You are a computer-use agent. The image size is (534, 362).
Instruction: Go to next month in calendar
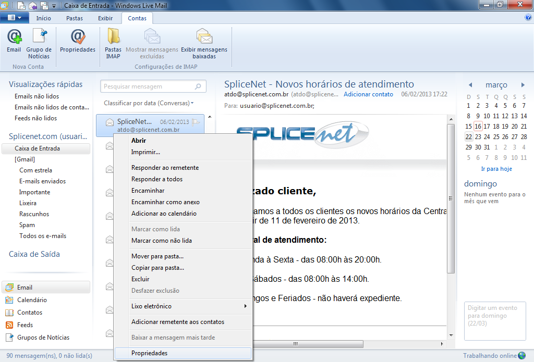523,85
